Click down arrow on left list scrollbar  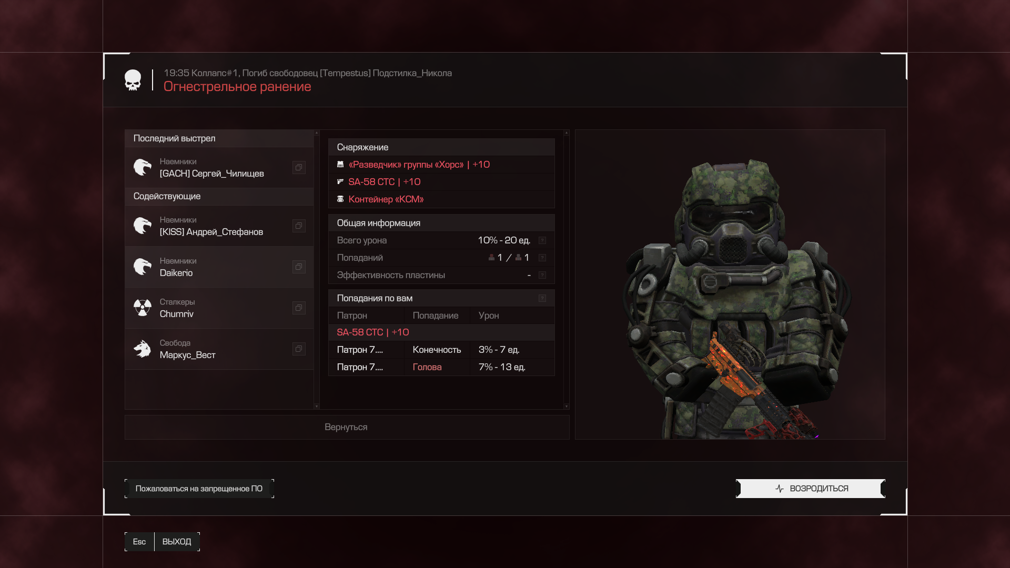[317, 406]
